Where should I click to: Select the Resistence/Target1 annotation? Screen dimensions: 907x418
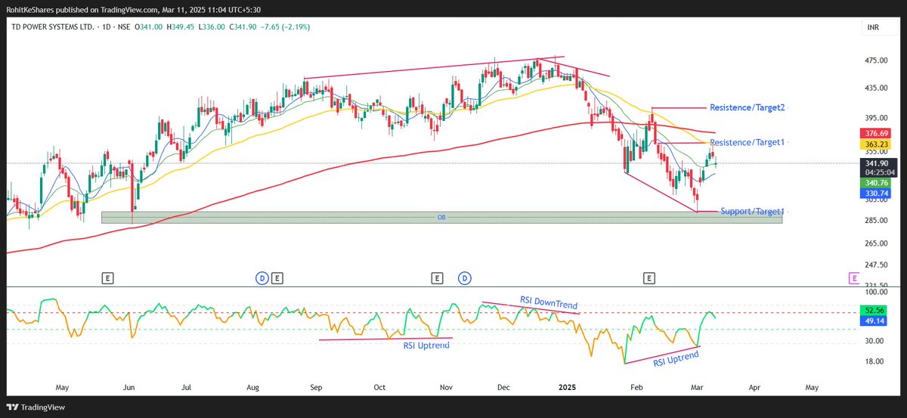pos(747,142)
